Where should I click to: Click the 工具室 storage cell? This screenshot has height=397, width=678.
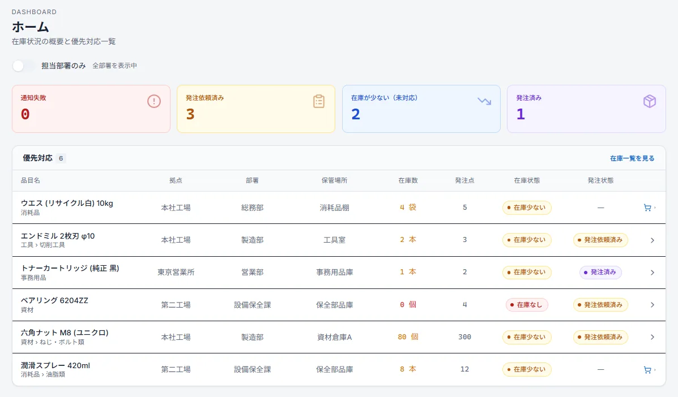coord(334,240)
